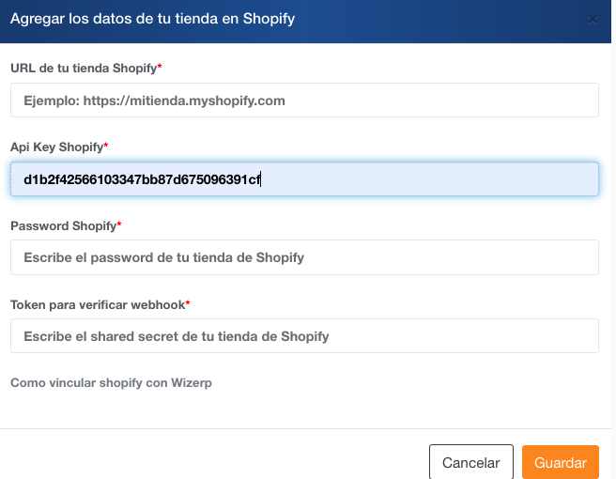
Task: Click the "Token para verificar webhook" label
Action: click(x=97, y=304)
